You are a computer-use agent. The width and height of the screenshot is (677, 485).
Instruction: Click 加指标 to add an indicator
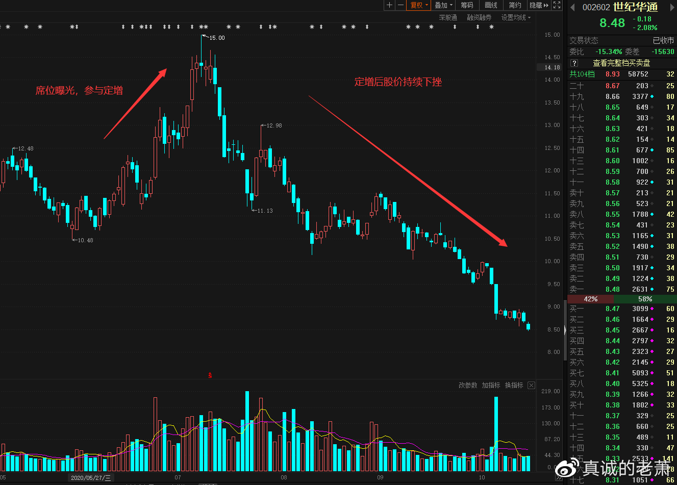pyautogui.click(x=491, y=385)
